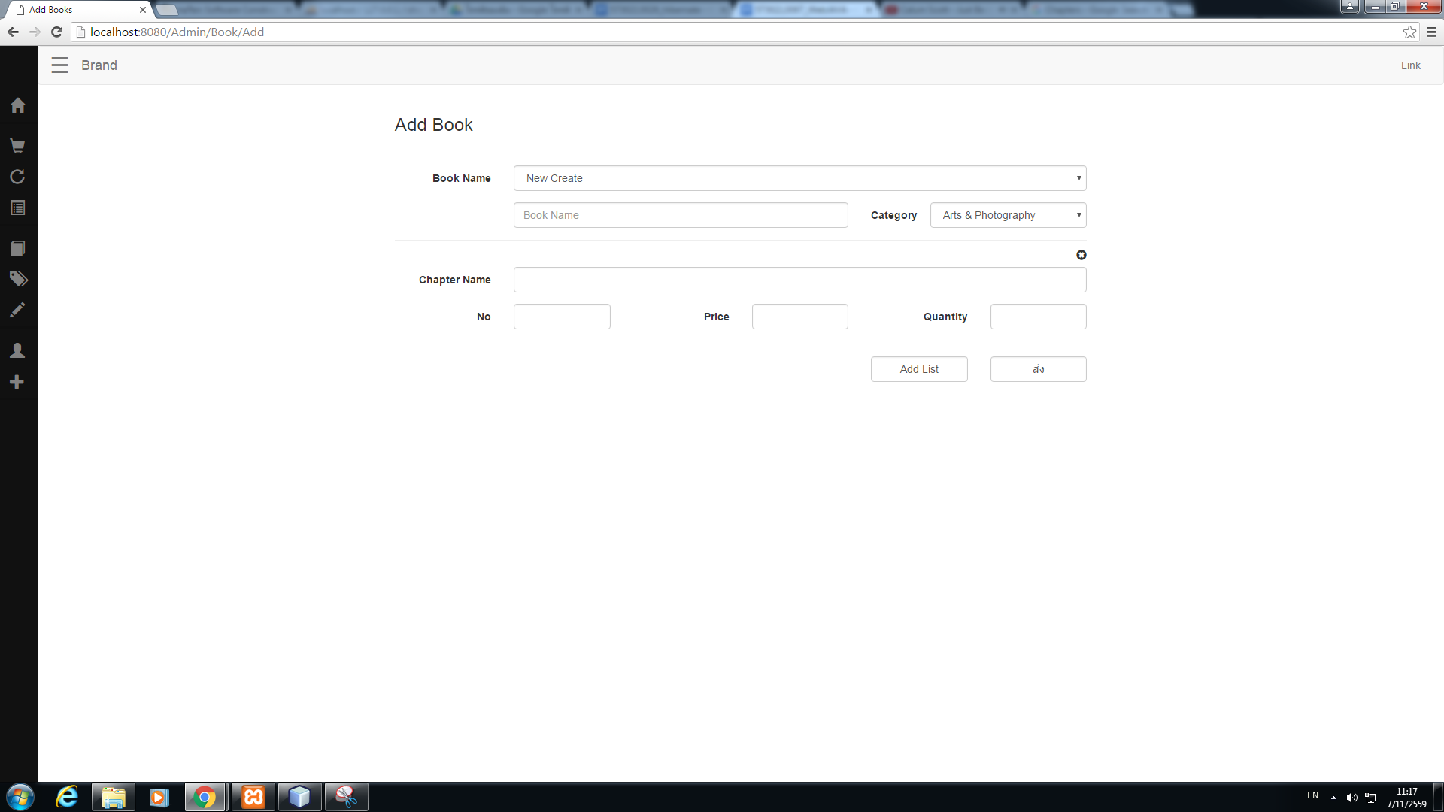Viewport: 1444px width, 812px height.
Task: Open the list sidebar icon
Action: point(18,208)
